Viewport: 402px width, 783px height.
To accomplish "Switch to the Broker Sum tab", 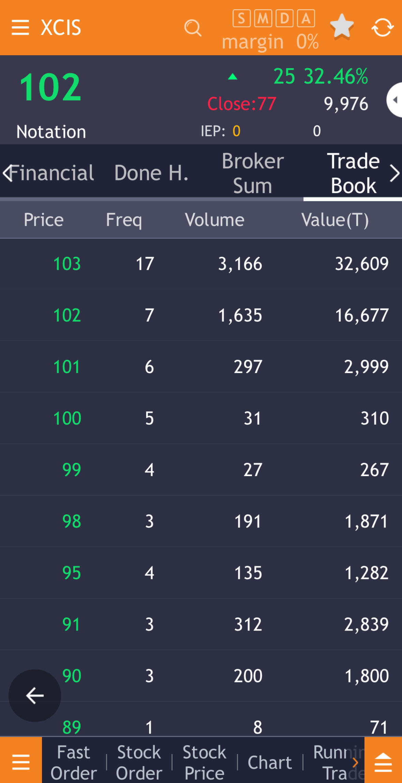I will [253, 173].
